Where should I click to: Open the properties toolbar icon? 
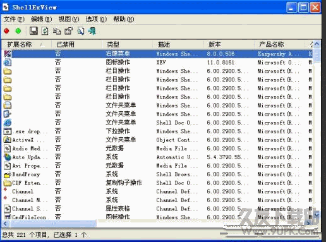[x=69, y=31]
